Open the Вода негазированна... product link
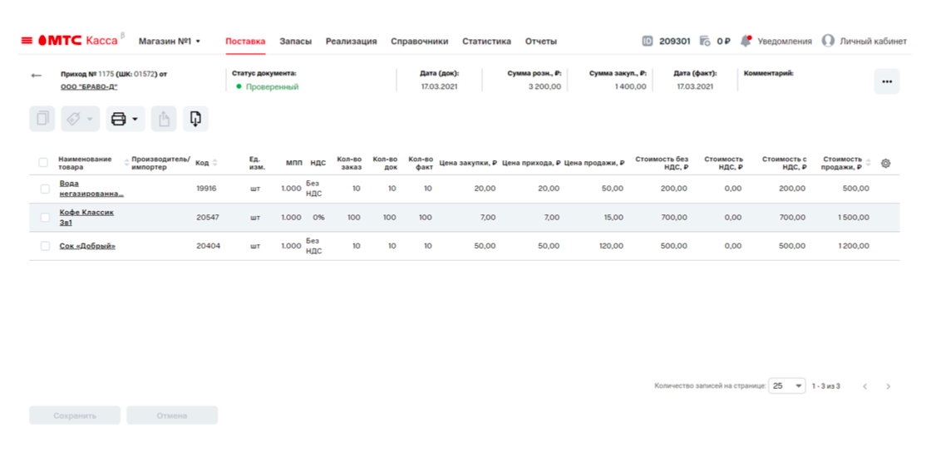This screenshot has width=931, height=467. [91, 189]
